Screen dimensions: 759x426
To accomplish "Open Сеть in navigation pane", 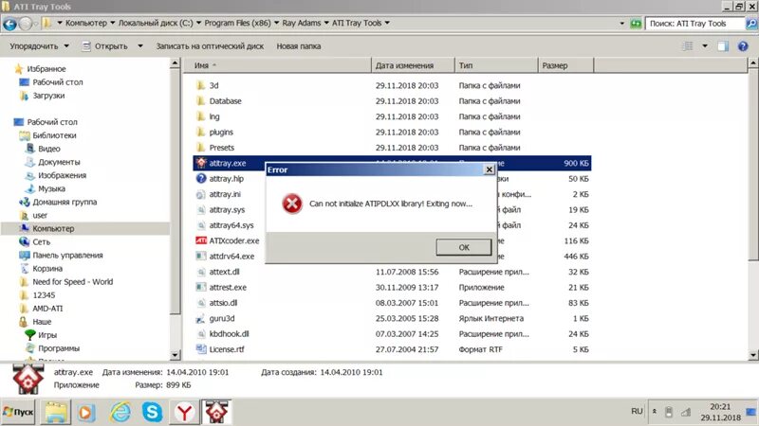I will pos(41,241).
